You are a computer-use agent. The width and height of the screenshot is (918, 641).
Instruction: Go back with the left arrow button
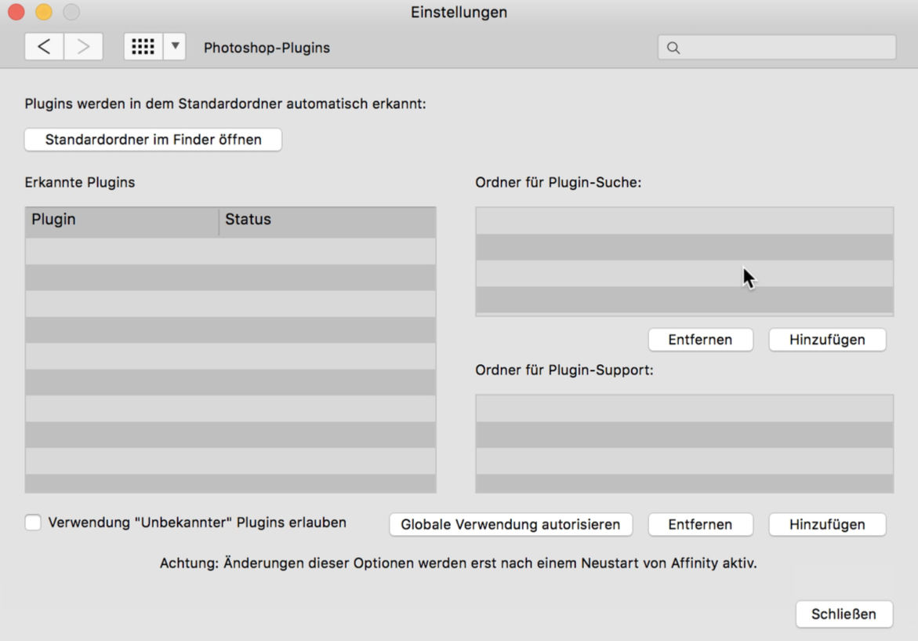[44, 46]
